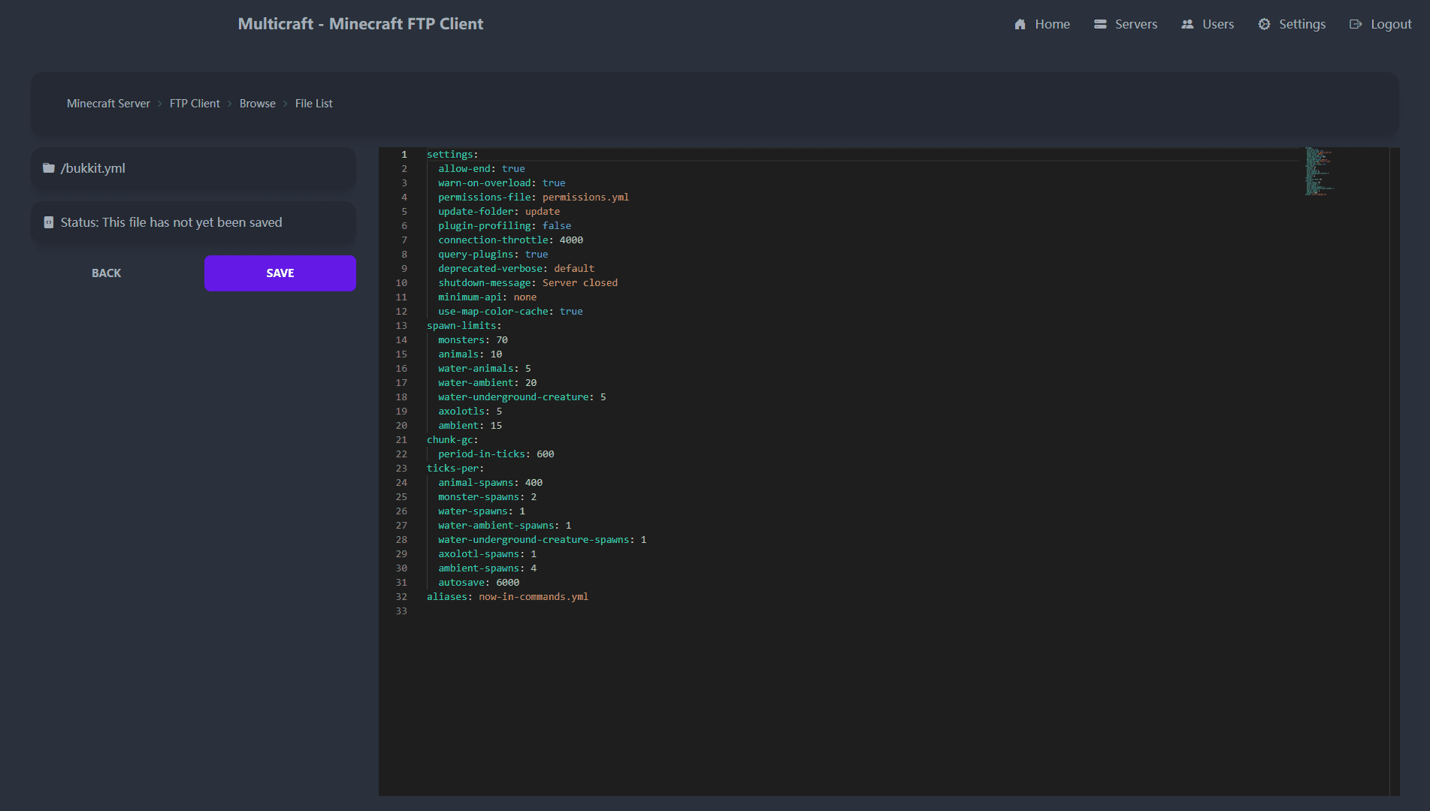Click the file status icon

tap(49, 222)
